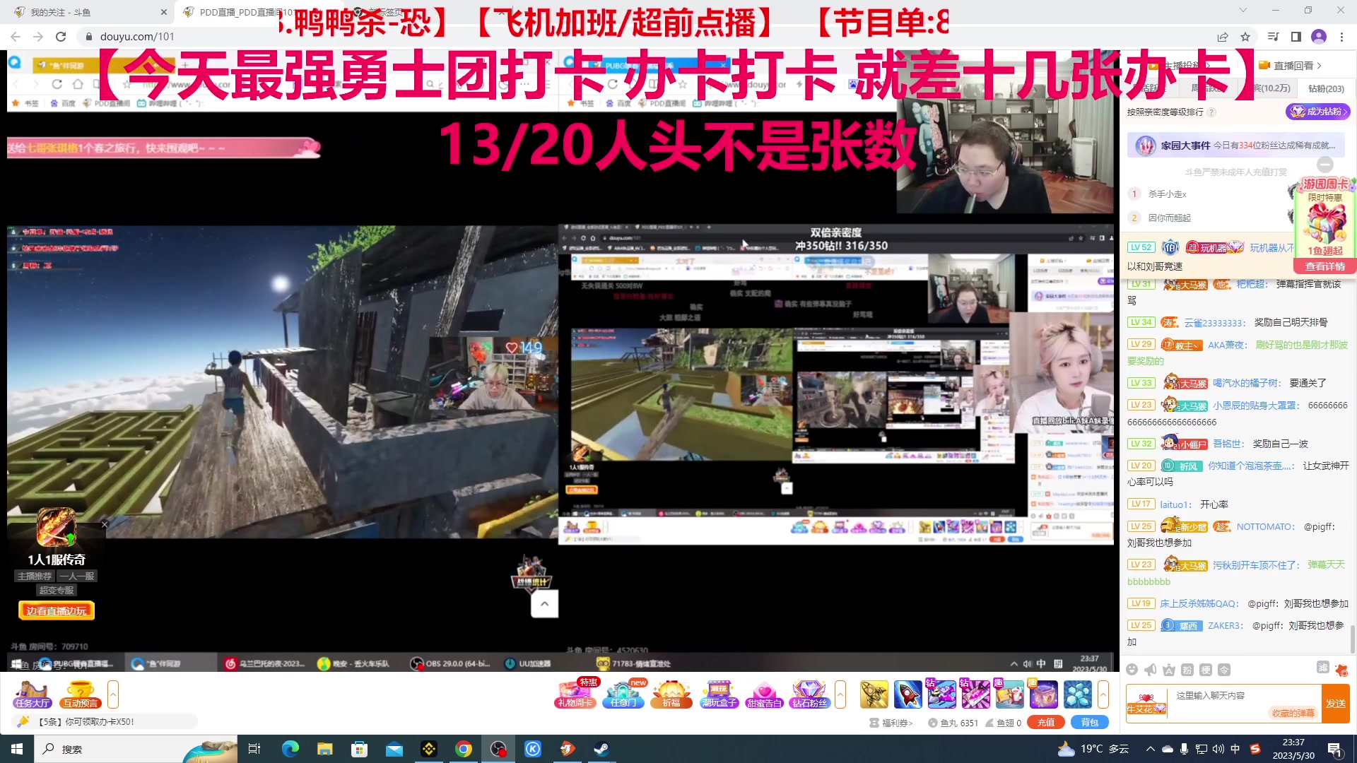Image resolution: width=1357 pixels, height=763 pixels.
Task: Click 查看详情 on the weekly card promo
Action: tap(1324, 266)
